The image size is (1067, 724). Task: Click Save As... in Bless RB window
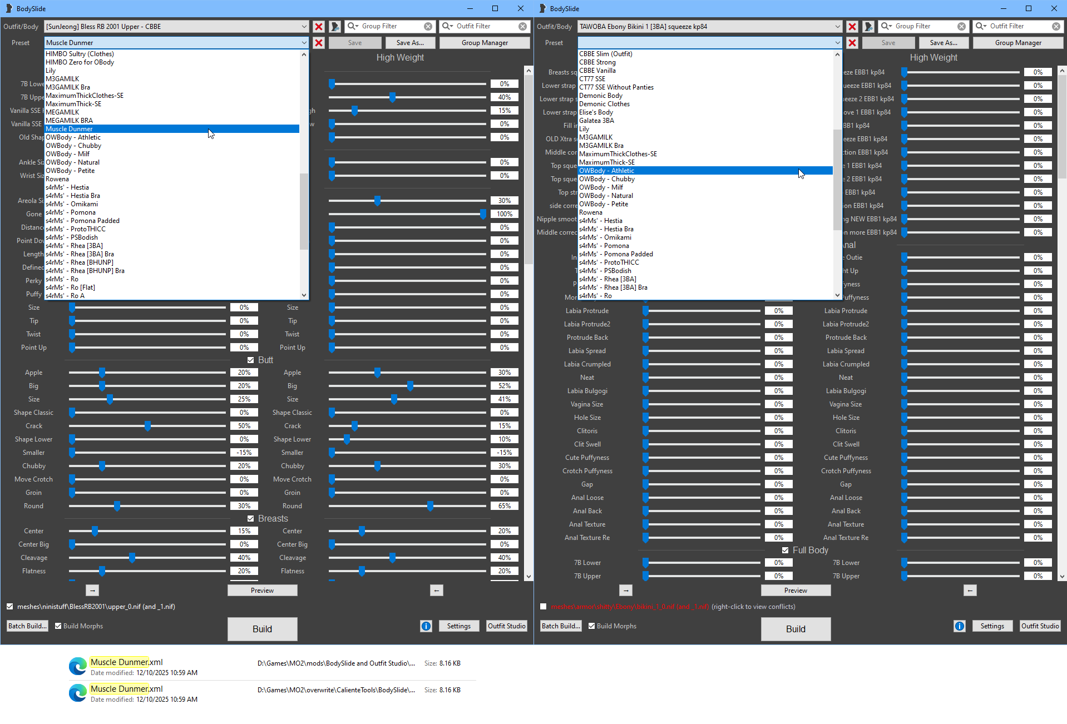pyautogui.click(x=410, y=43)
